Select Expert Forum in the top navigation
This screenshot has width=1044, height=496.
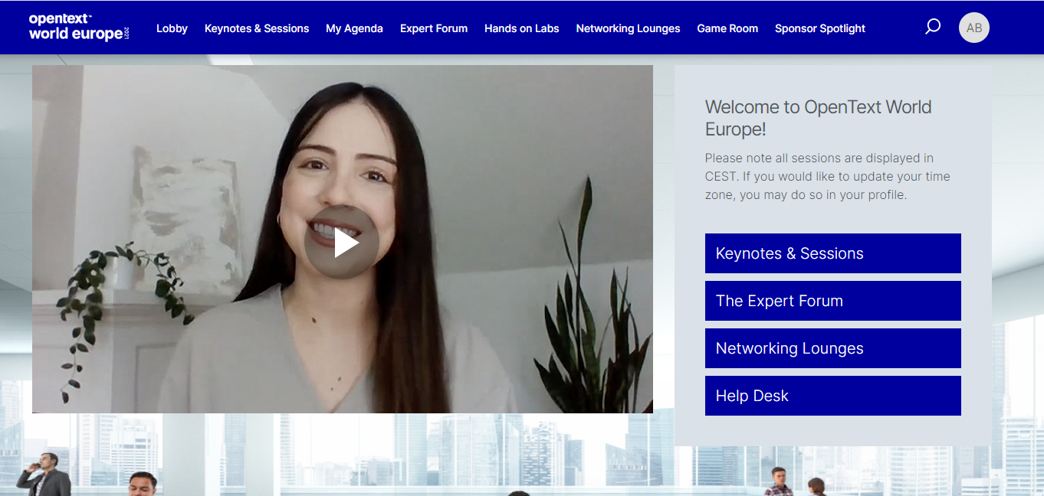click(x=434, y=28)
